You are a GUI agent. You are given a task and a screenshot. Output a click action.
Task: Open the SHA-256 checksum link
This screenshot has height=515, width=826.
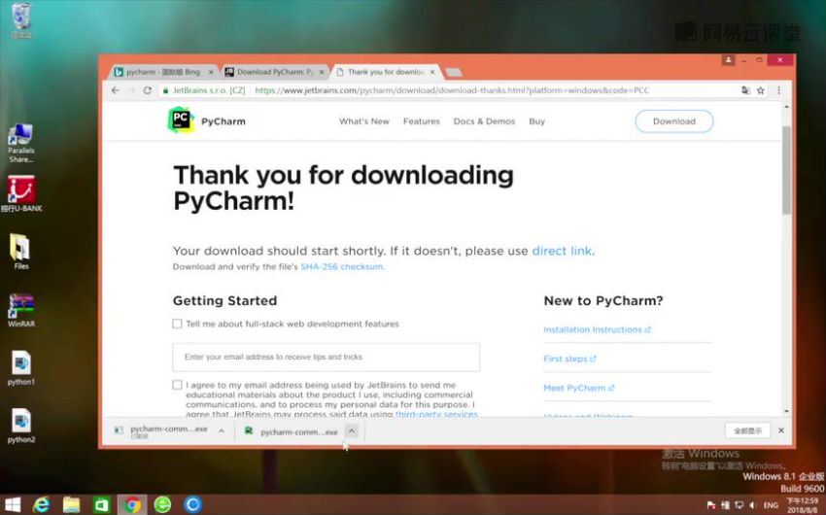342,266
